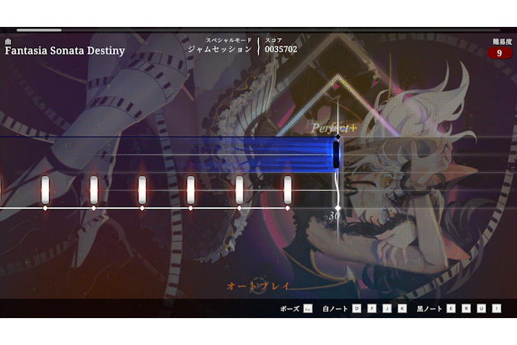Click the K white-note key icon

(402, 308)
